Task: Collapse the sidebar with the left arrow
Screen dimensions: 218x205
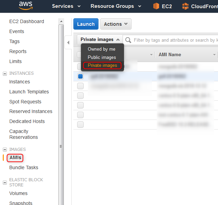Action: (68, 42)
